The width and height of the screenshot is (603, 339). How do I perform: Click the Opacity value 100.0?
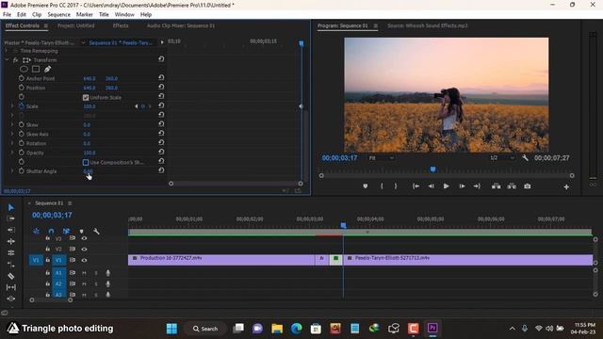[90, 153]
